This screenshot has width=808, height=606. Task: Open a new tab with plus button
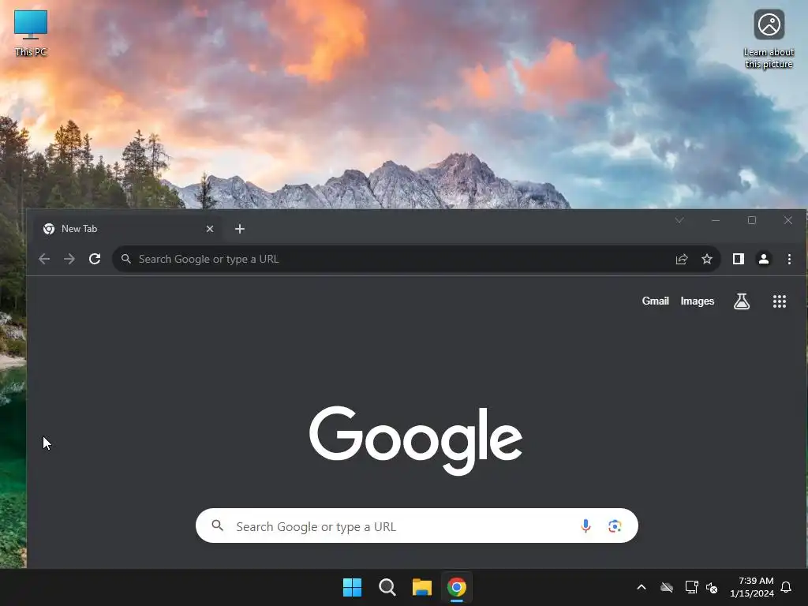pyautogui.click(x=240, y=229)
